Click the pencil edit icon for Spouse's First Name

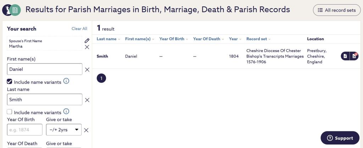tap(87, 41)
